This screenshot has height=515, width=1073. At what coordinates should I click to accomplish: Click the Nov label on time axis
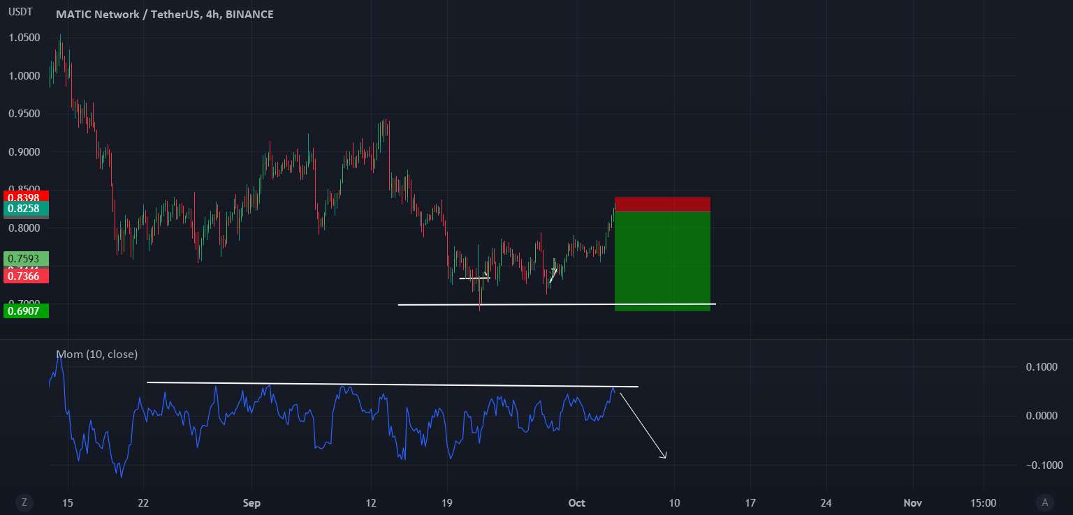[x=912, y=502]
